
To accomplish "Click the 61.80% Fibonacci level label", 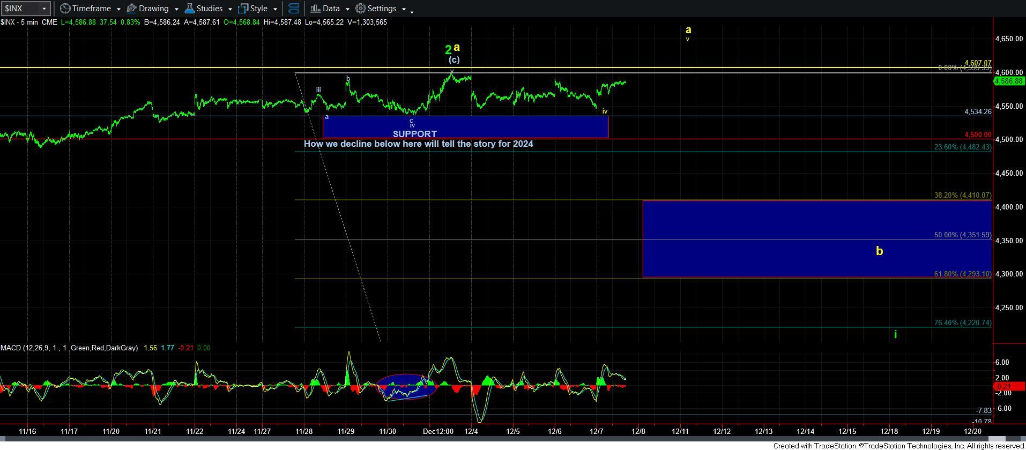I will tap(962, 274).
